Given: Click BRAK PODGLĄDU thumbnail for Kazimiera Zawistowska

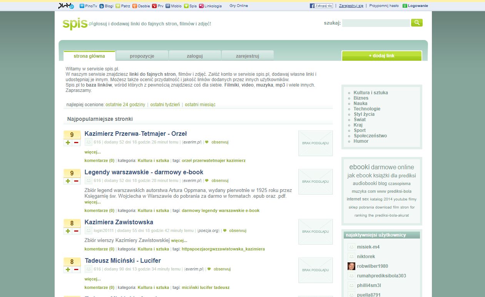Looking at the screenshot, I should (315, 232).
